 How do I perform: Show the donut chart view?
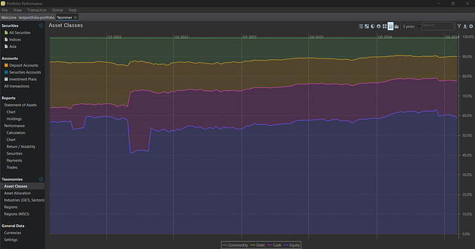(379, 26)
